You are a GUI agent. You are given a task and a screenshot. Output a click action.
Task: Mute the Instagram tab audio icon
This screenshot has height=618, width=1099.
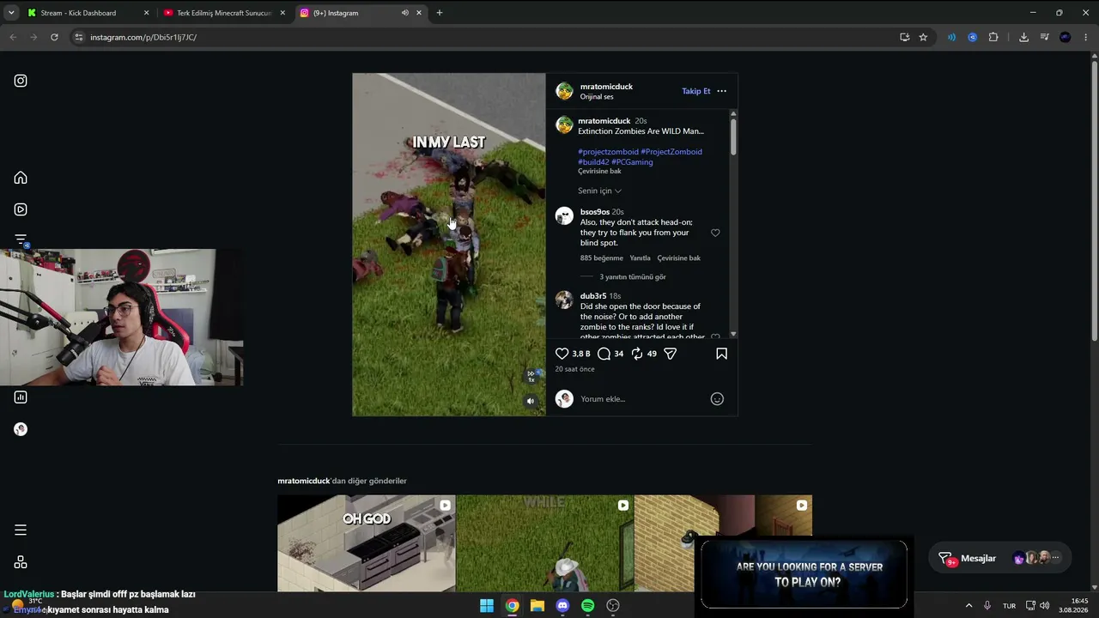point(404,13)
